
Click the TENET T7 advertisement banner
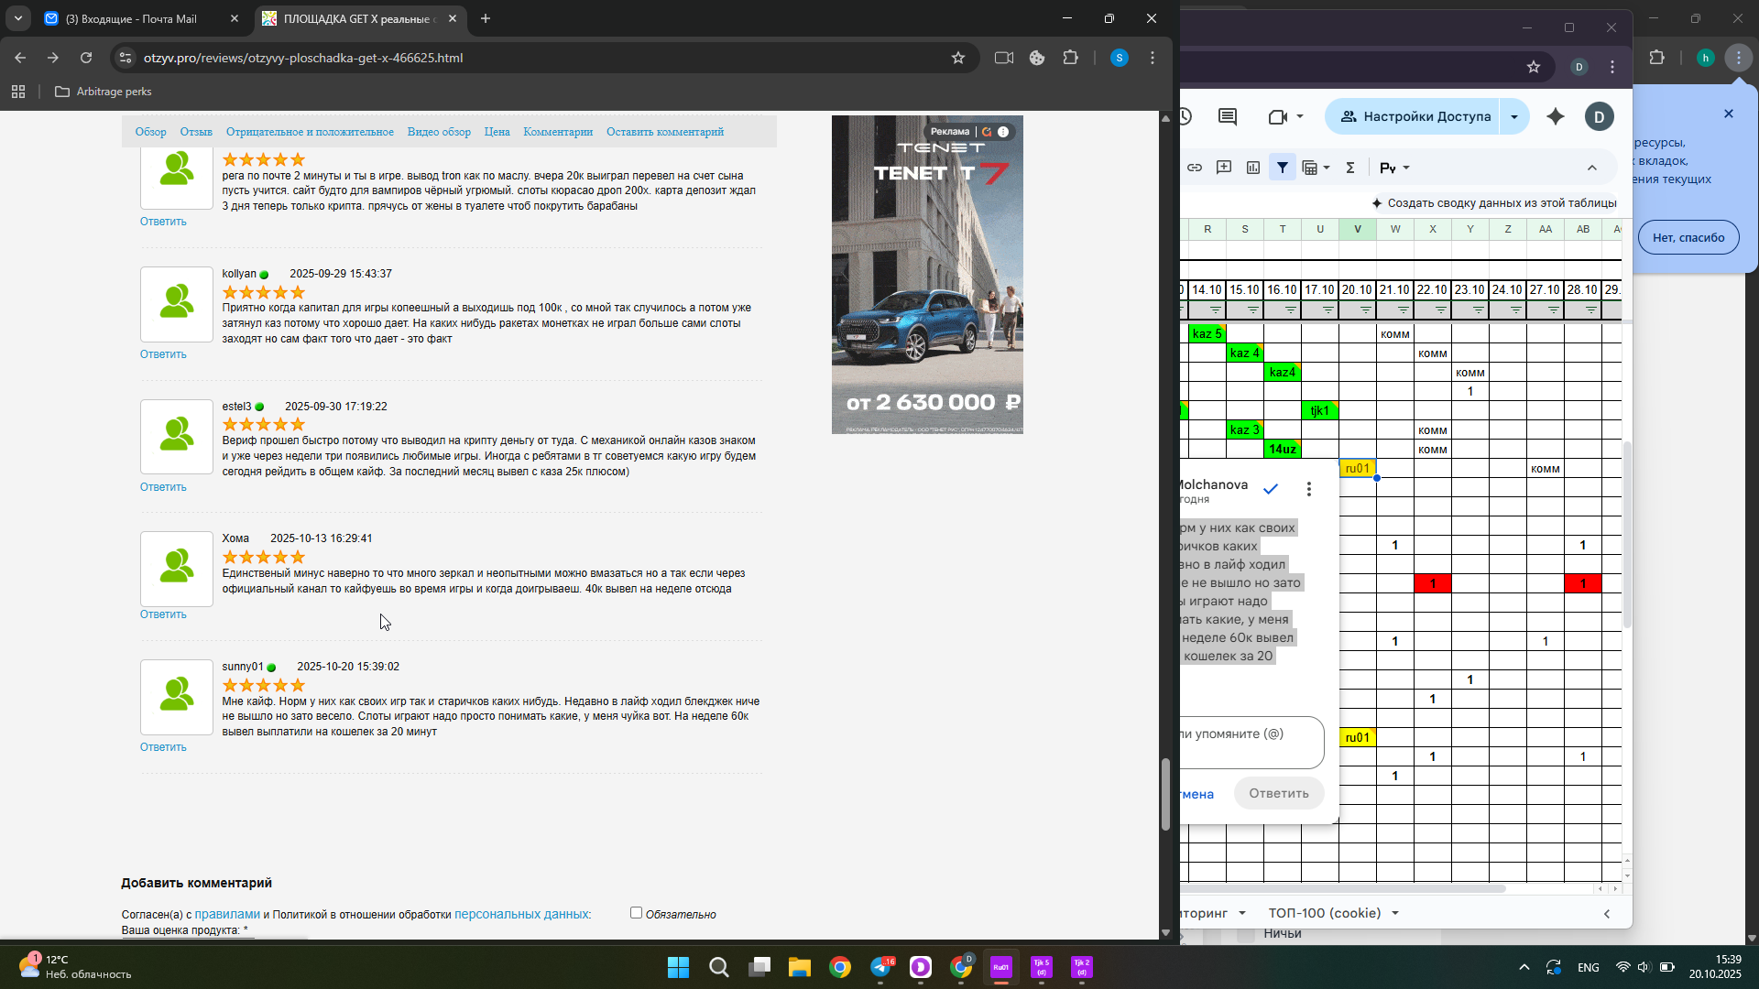pos(927,275)
